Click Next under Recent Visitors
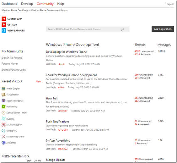This screenshot has width=177, height=163. (38, 81)
